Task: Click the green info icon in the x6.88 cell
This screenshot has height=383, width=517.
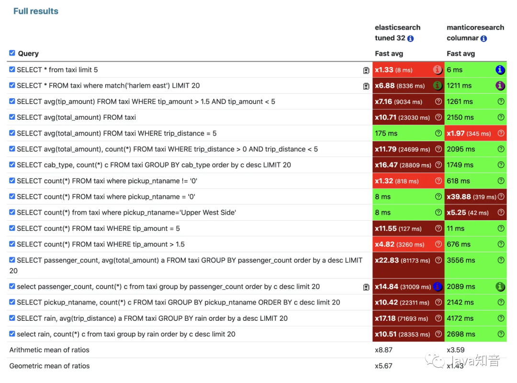Action: click(x=438, y=85)
